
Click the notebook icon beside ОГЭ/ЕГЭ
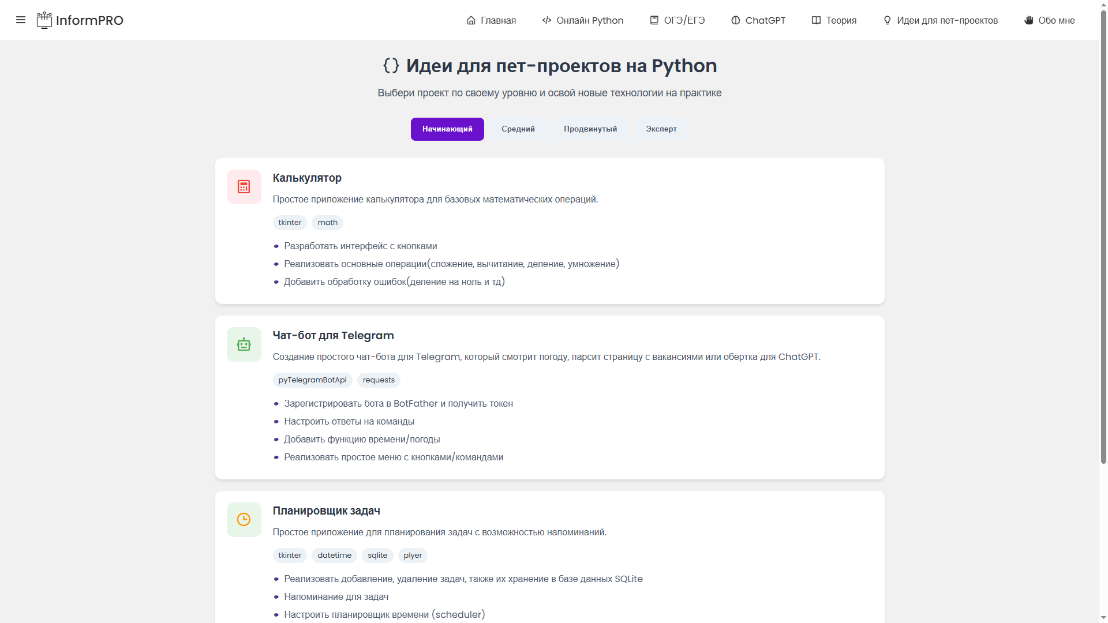point(654,20)
